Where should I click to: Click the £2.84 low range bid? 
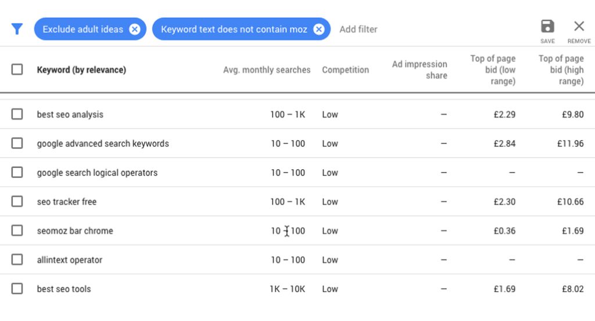(504, 144)
